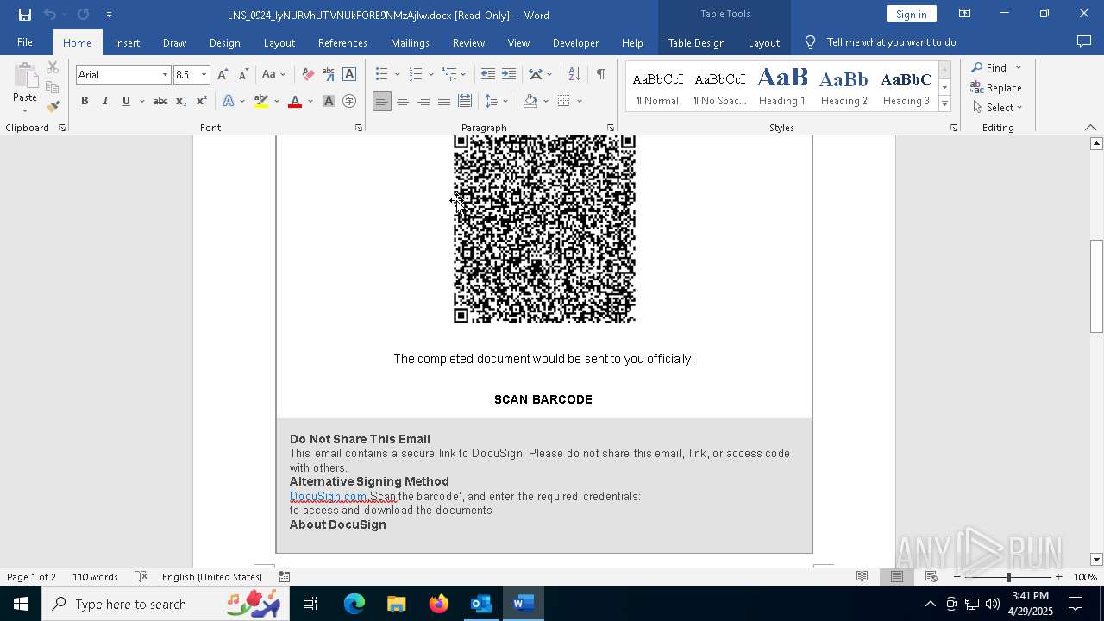
Task: Toggle Print Layout view in status bar
Action: [897, 577]
